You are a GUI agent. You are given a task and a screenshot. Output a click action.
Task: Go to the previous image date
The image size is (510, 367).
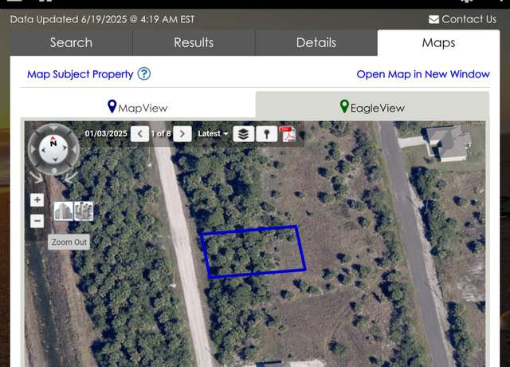140,134
